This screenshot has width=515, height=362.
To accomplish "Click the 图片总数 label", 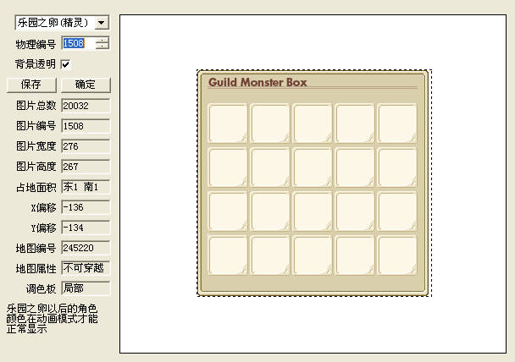I will 36,106.
